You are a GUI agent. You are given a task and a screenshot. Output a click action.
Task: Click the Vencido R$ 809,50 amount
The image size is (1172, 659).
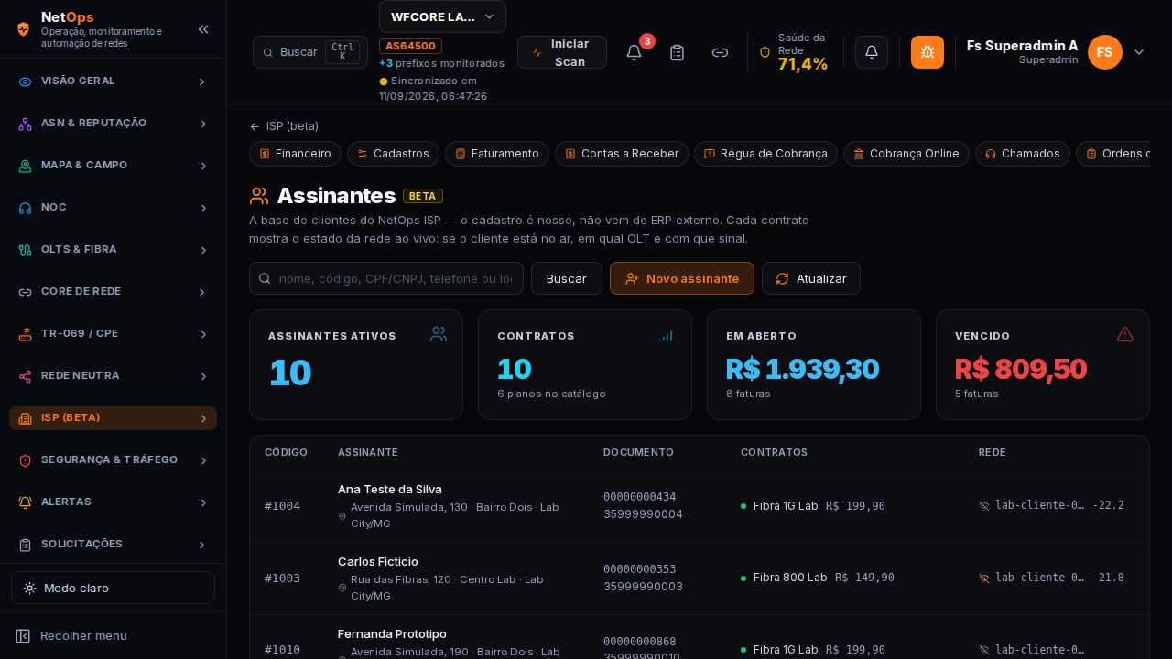click(x=1021, y=368)
